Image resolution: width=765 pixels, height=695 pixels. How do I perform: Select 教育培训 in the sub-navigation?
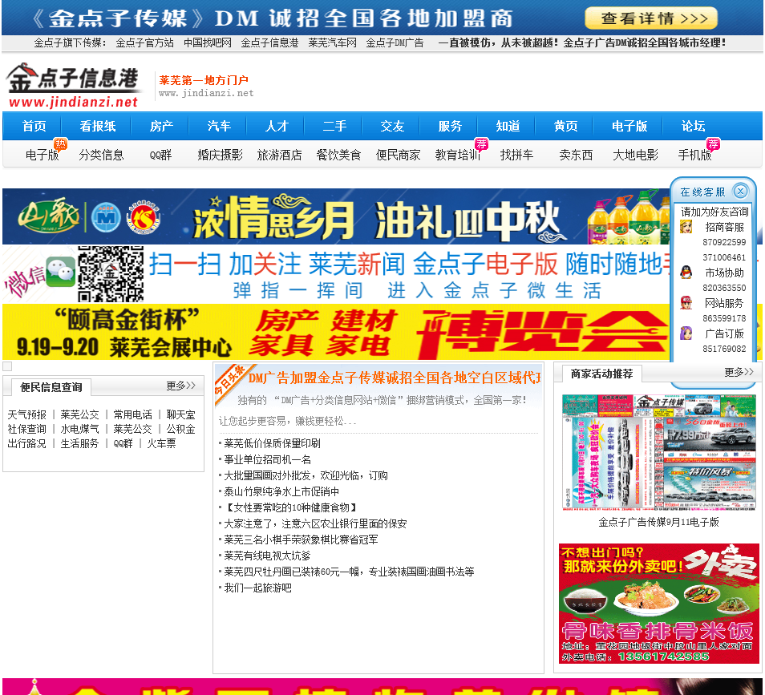[458, 155]
